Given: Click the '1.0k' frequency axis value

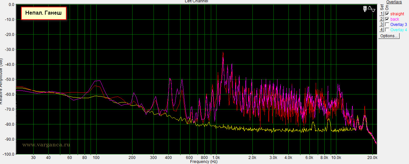Looking at the screenshot, I should (216, 157).
